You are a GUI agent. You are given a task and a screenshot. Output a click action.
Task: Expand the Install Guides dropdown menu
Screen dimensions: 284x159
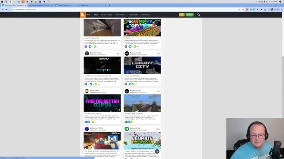pos(134,15)
